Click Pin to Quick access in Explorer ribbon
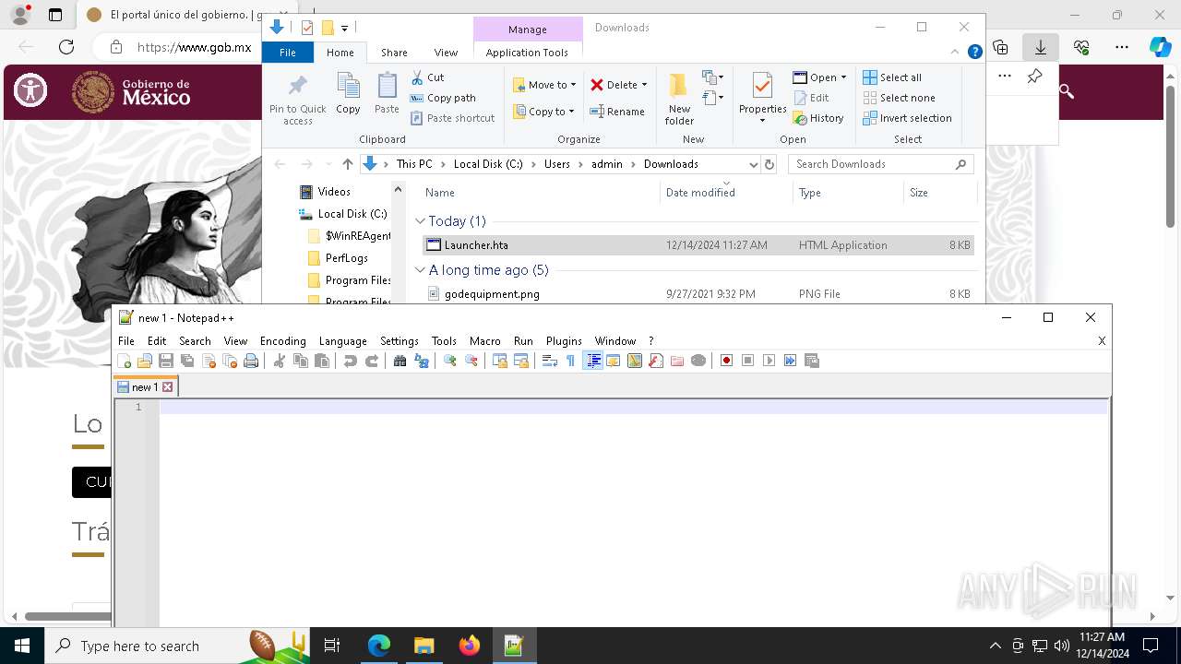Image resolution: width=1181 pixels, height=664 pixels. click(297, 100)
